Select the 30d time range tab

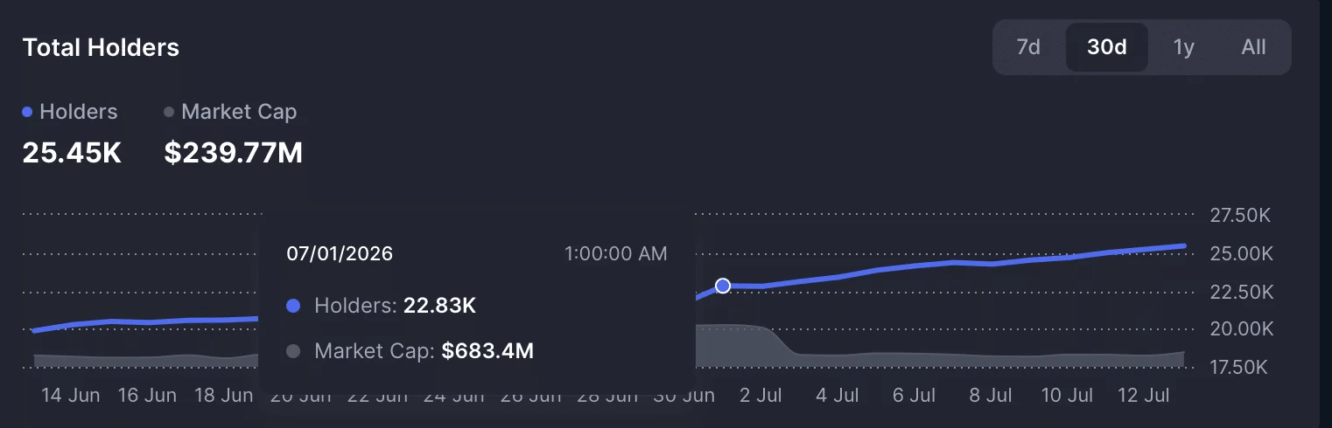pyautogui.click(x=1107, y=47)
